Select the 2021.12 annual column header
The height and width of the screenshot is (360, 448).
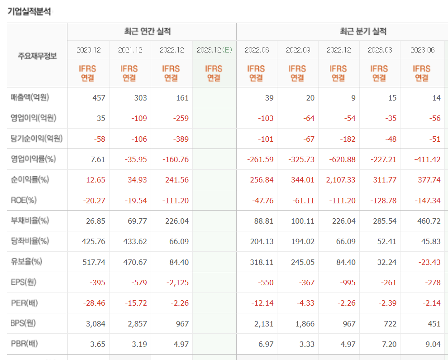point(130,50)
